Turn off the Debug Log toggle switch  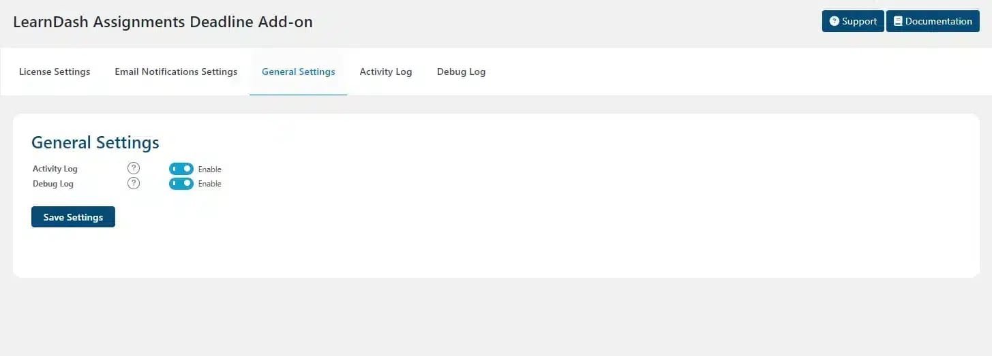click(x=181, y=184)
